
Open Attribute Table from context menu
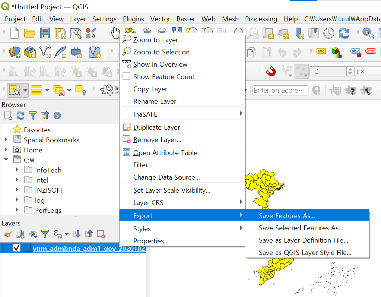coord(182,153)
